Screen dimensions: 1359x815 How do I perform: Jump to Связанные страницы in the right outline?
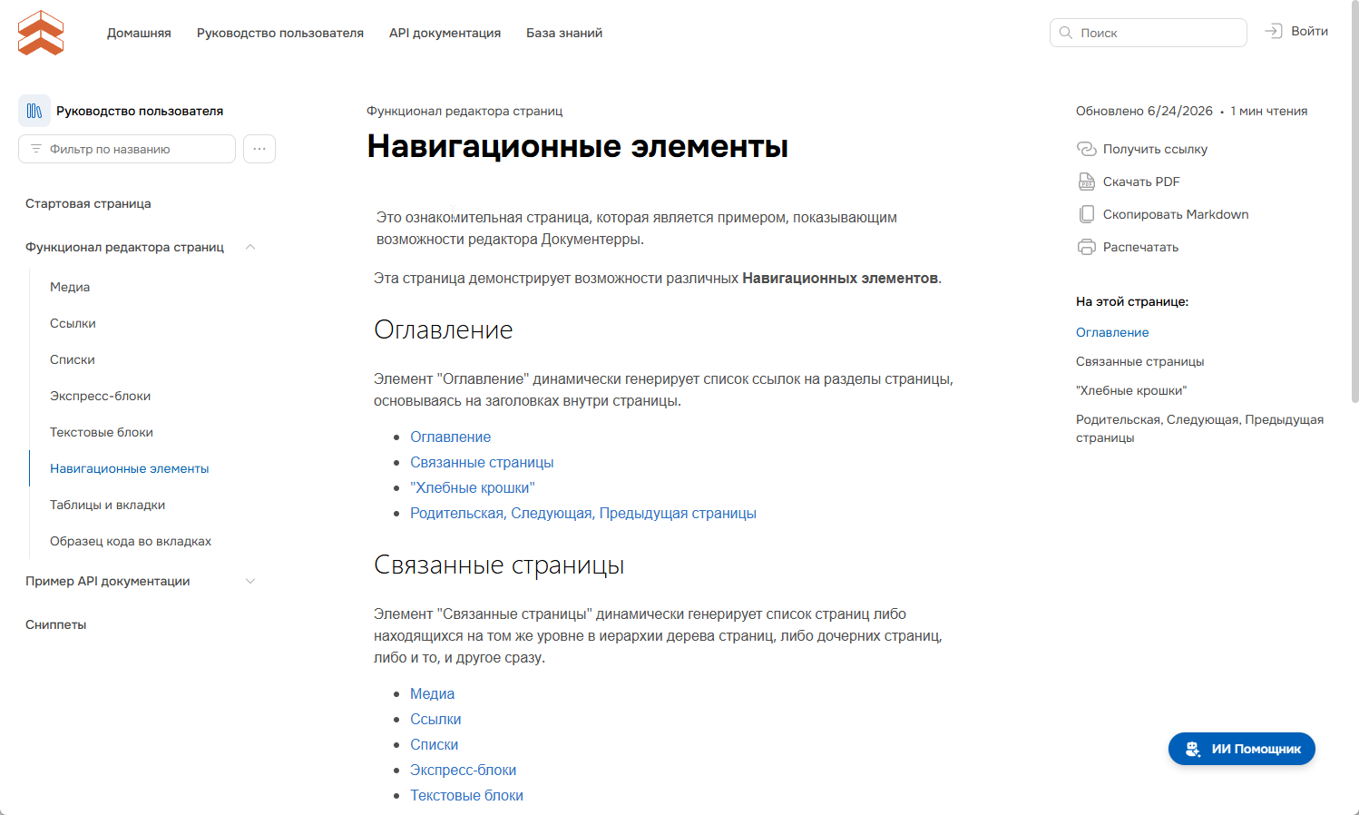1140,361
